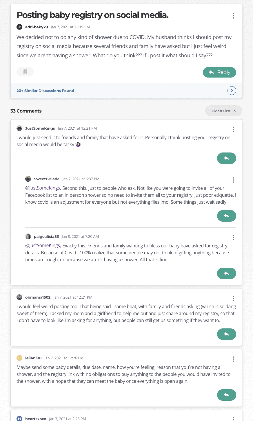Screen dimensions: 253x421
Task: Click the three-dot icon on obmama1502's comment
Action: click(x=233, y=298)
